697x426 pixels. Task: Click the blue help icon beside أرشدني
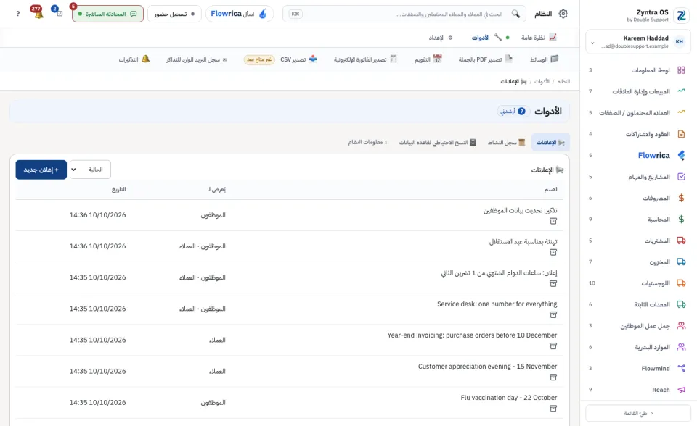coord(521,112)
